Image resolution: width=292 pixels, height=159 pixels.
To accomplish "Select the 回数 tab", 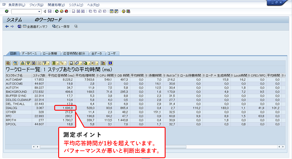I will tap(13, 53).
